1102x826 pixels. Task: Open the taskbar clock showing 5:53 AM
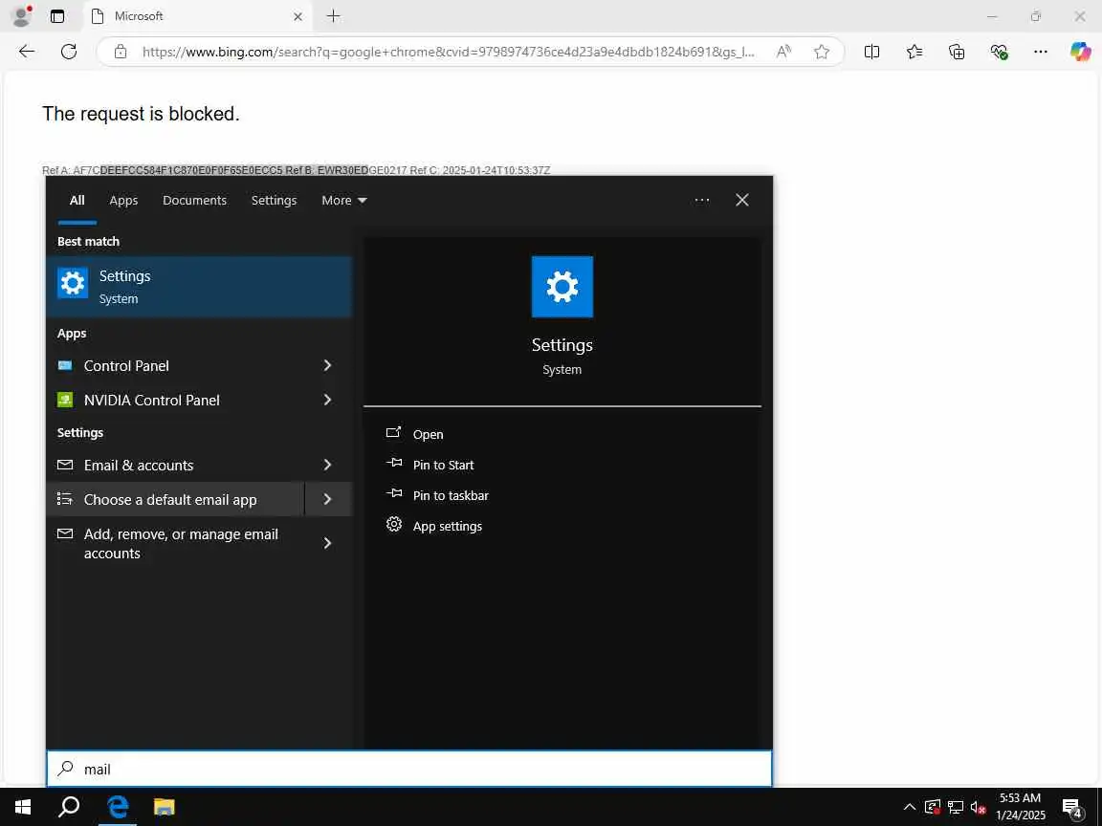1021,807
